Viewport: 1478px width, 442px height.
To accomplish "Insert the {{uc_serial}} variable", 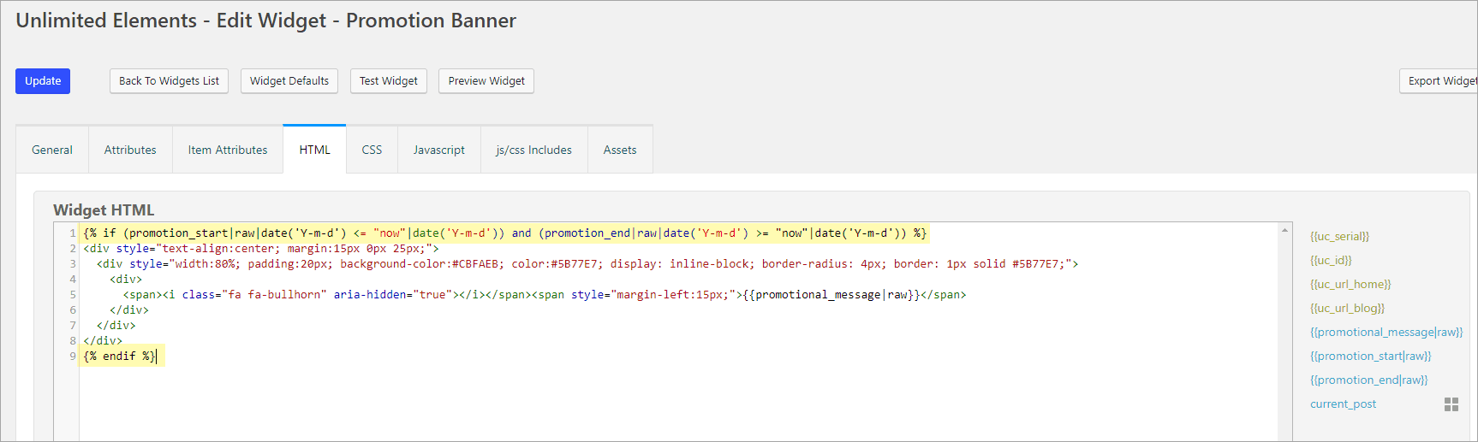I will pos(1339,237).
